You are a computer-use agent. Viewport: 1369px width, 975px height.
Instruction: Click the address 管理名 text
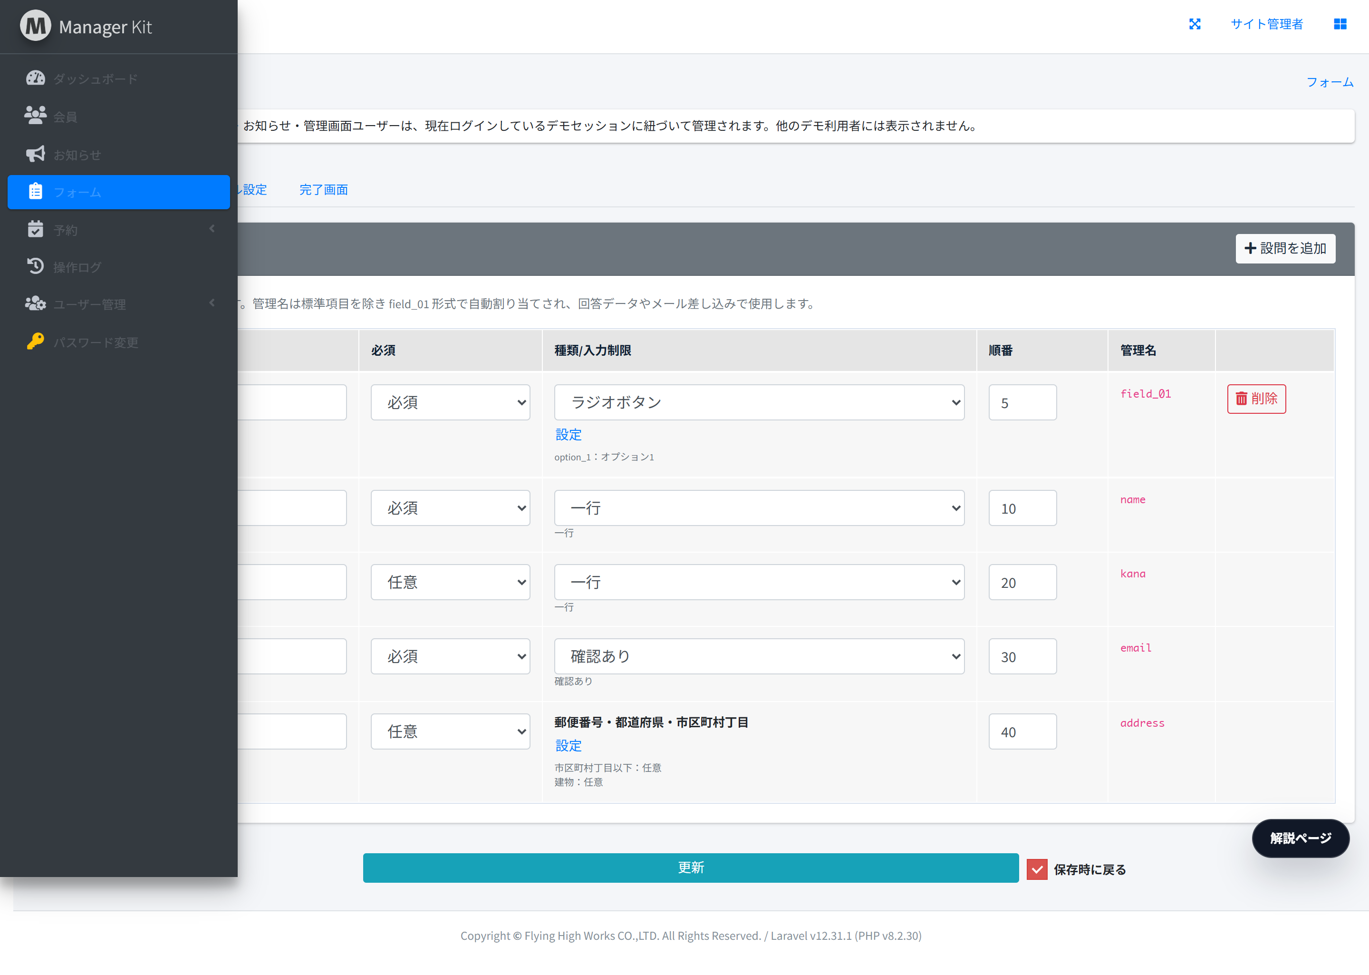[x=1142, y=723]
